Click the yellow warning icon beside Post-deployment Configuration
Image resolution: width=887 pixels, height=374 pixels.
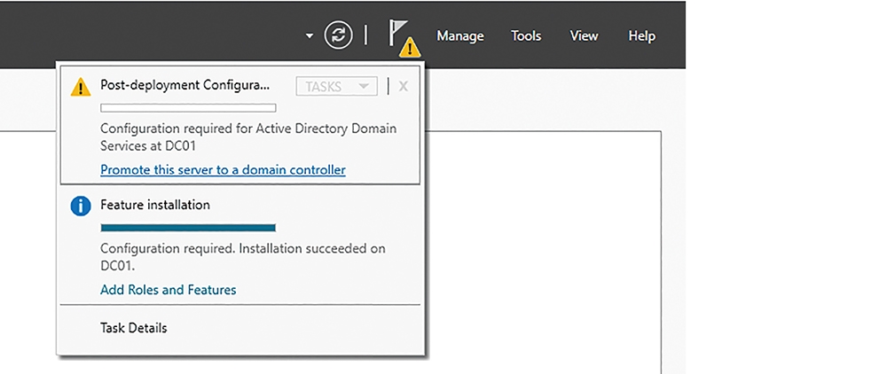pyautogui.click(x=81, y=87)
